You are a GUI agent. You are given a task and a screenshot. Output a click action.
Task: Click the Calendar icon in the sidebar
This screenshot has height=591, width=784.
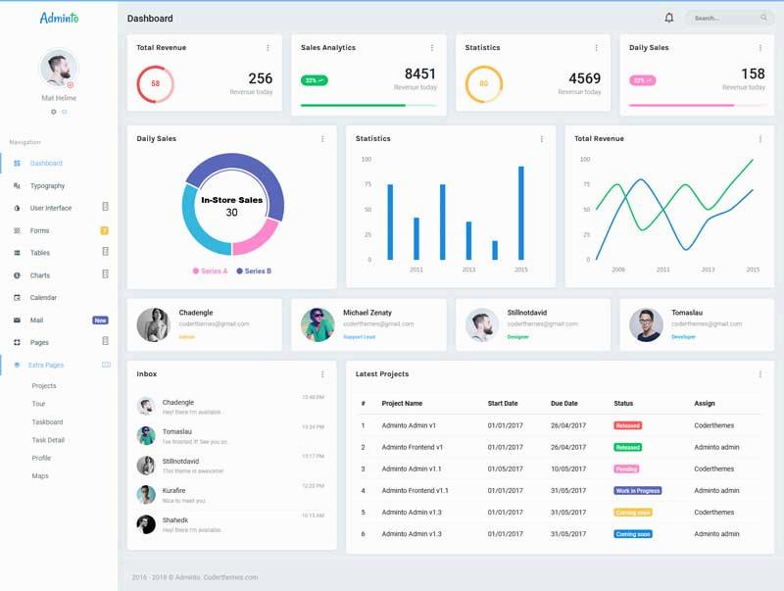click(x=17, y=297)
